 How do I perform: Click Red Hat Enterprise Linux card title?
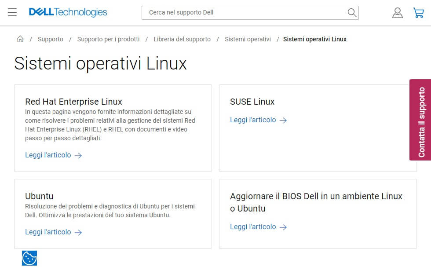73,102
